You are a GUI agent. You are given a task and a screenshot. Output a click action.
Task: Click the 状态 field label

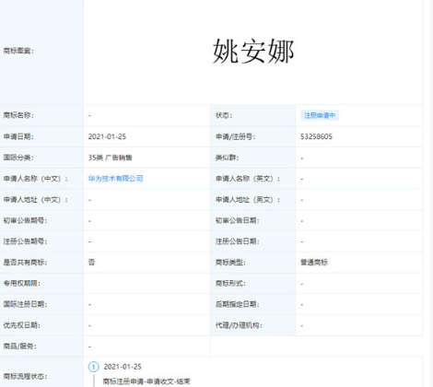[224, 115]
